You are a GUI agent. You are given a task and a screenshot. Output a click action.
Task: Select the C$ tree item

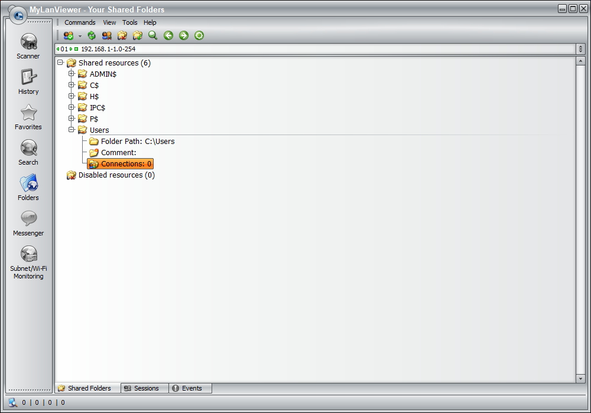[94, 86]
